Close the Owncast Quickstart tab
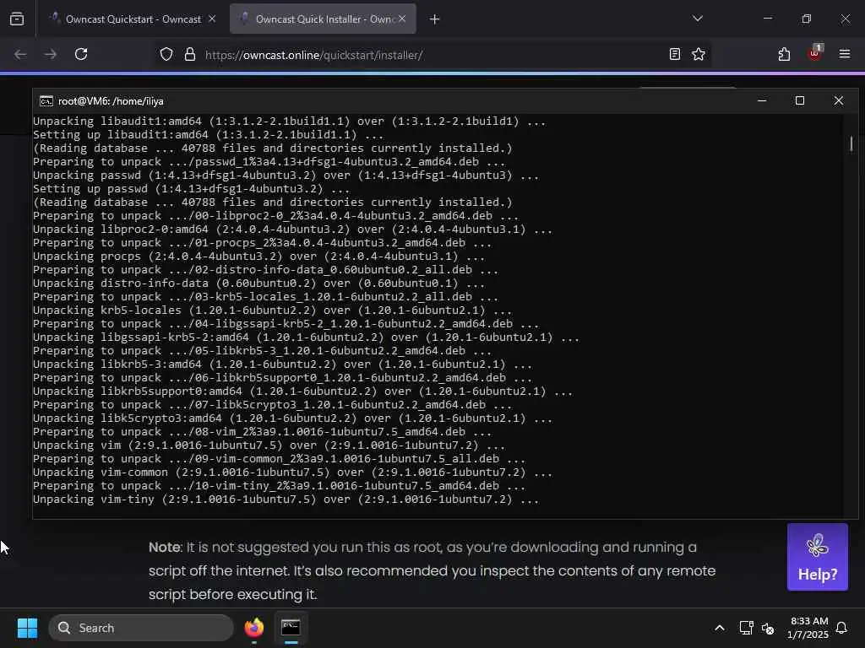This screenshot has height=648, width=865. [212, 19]
